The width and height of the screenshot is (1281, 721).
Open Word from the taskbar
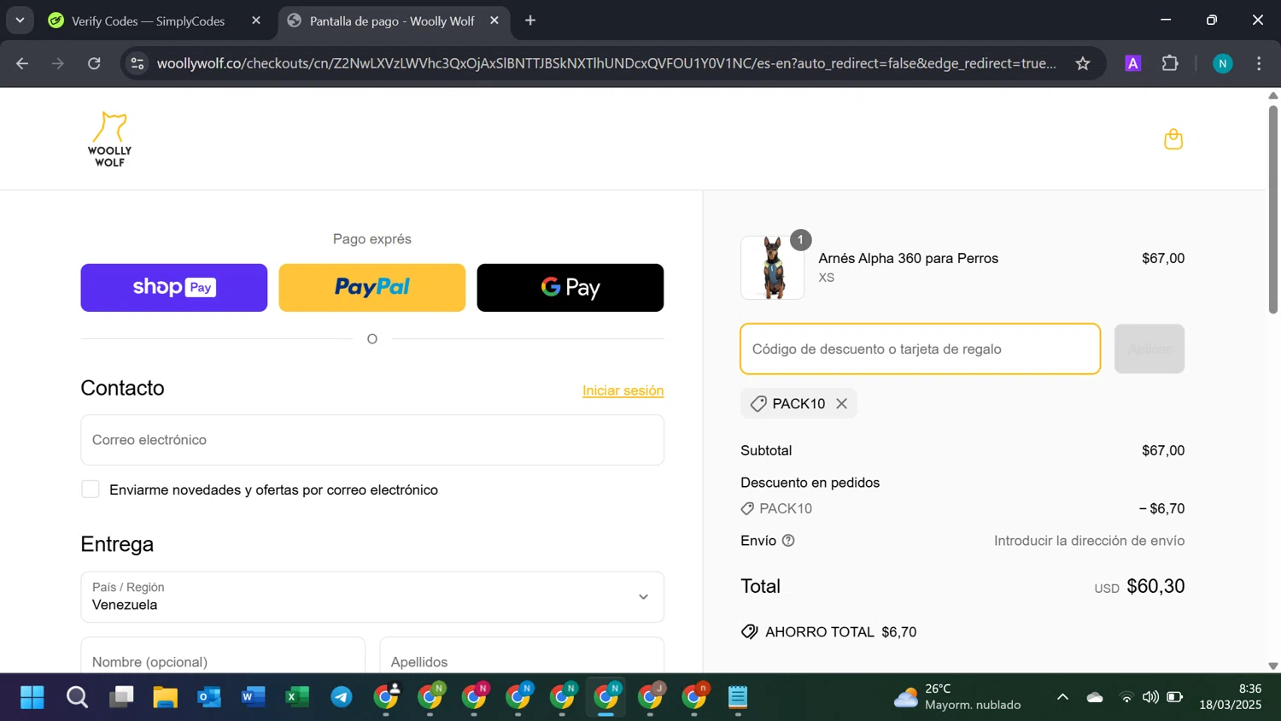[x=253, y=698]
